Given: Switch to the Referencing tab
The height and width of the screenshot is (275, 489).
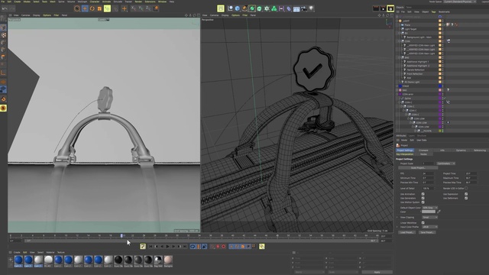Looking at the screenshot, I should pyautogui.click(x=480, y=150).
